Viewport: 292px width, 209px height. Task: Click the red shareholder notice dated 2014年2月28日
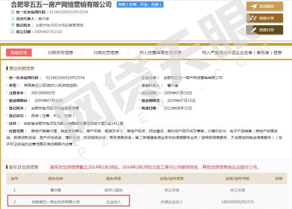155,167
